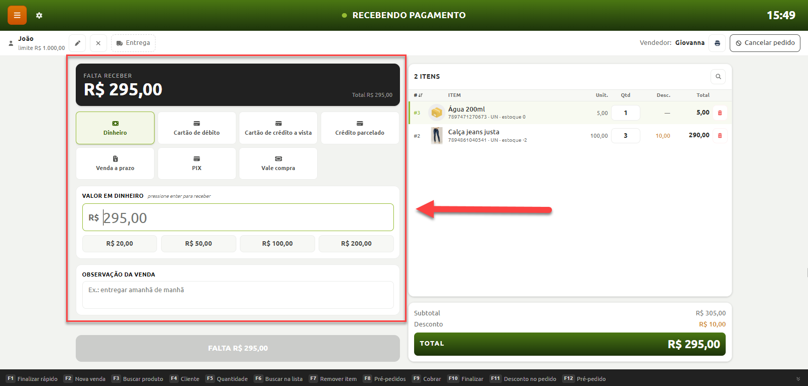Choose Cartão de débito payment
Screen dimensions: 808x386
(x=197, y=128)
